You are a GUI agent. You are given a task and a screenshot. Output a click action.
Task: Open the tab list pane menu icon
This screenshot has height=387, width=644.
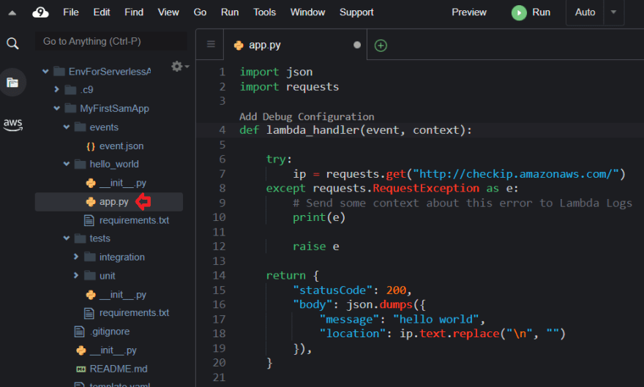click(211, 45)
